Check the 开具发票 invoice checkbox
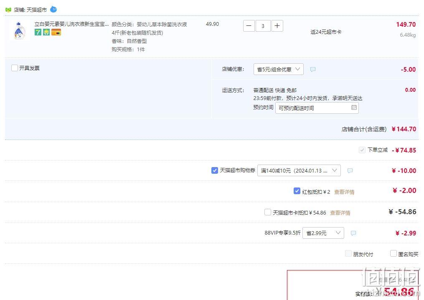 tap(15, 68)
